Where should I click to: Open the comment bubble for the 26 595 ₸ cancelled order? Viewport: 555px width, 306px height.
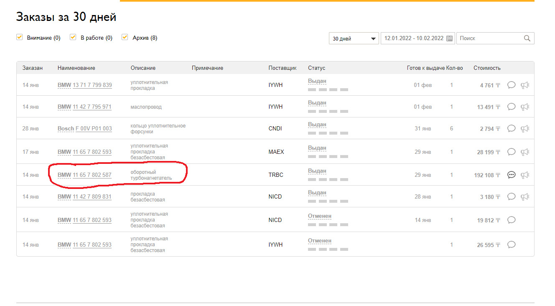tap(511, 245)
